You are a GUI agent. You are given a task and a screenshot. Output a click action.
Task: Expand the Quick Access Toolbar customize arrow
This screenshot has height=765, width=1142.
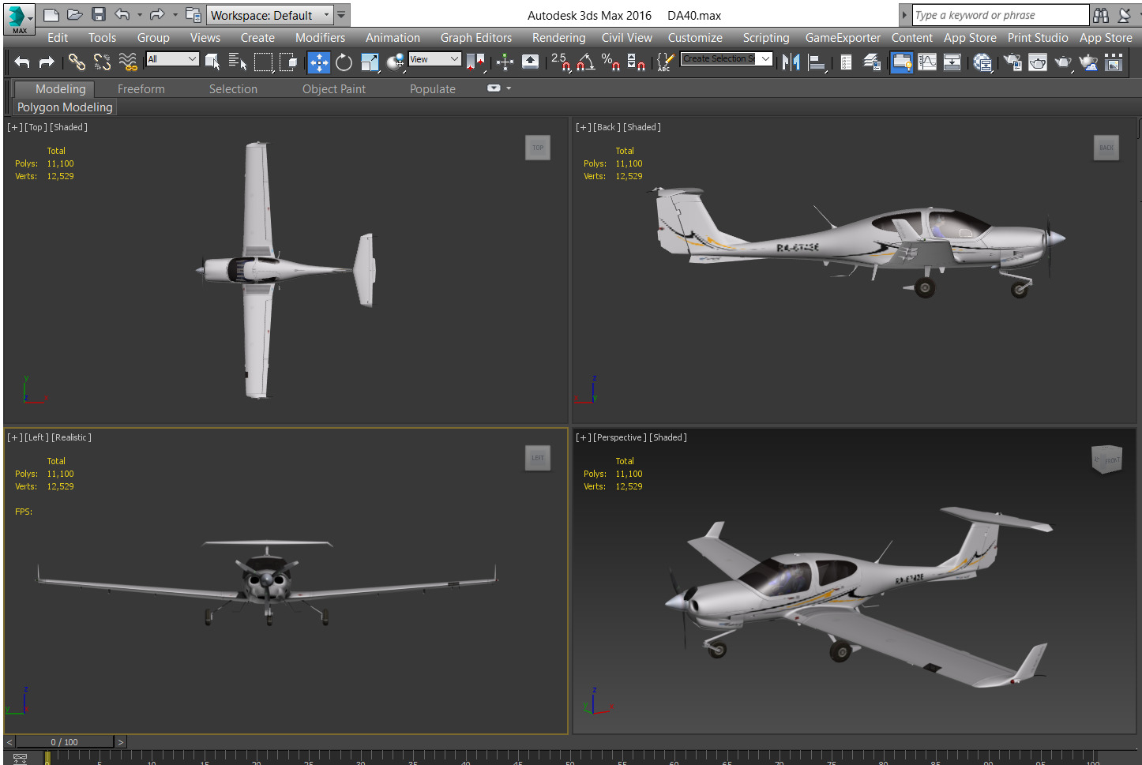[x=342, y=15]
